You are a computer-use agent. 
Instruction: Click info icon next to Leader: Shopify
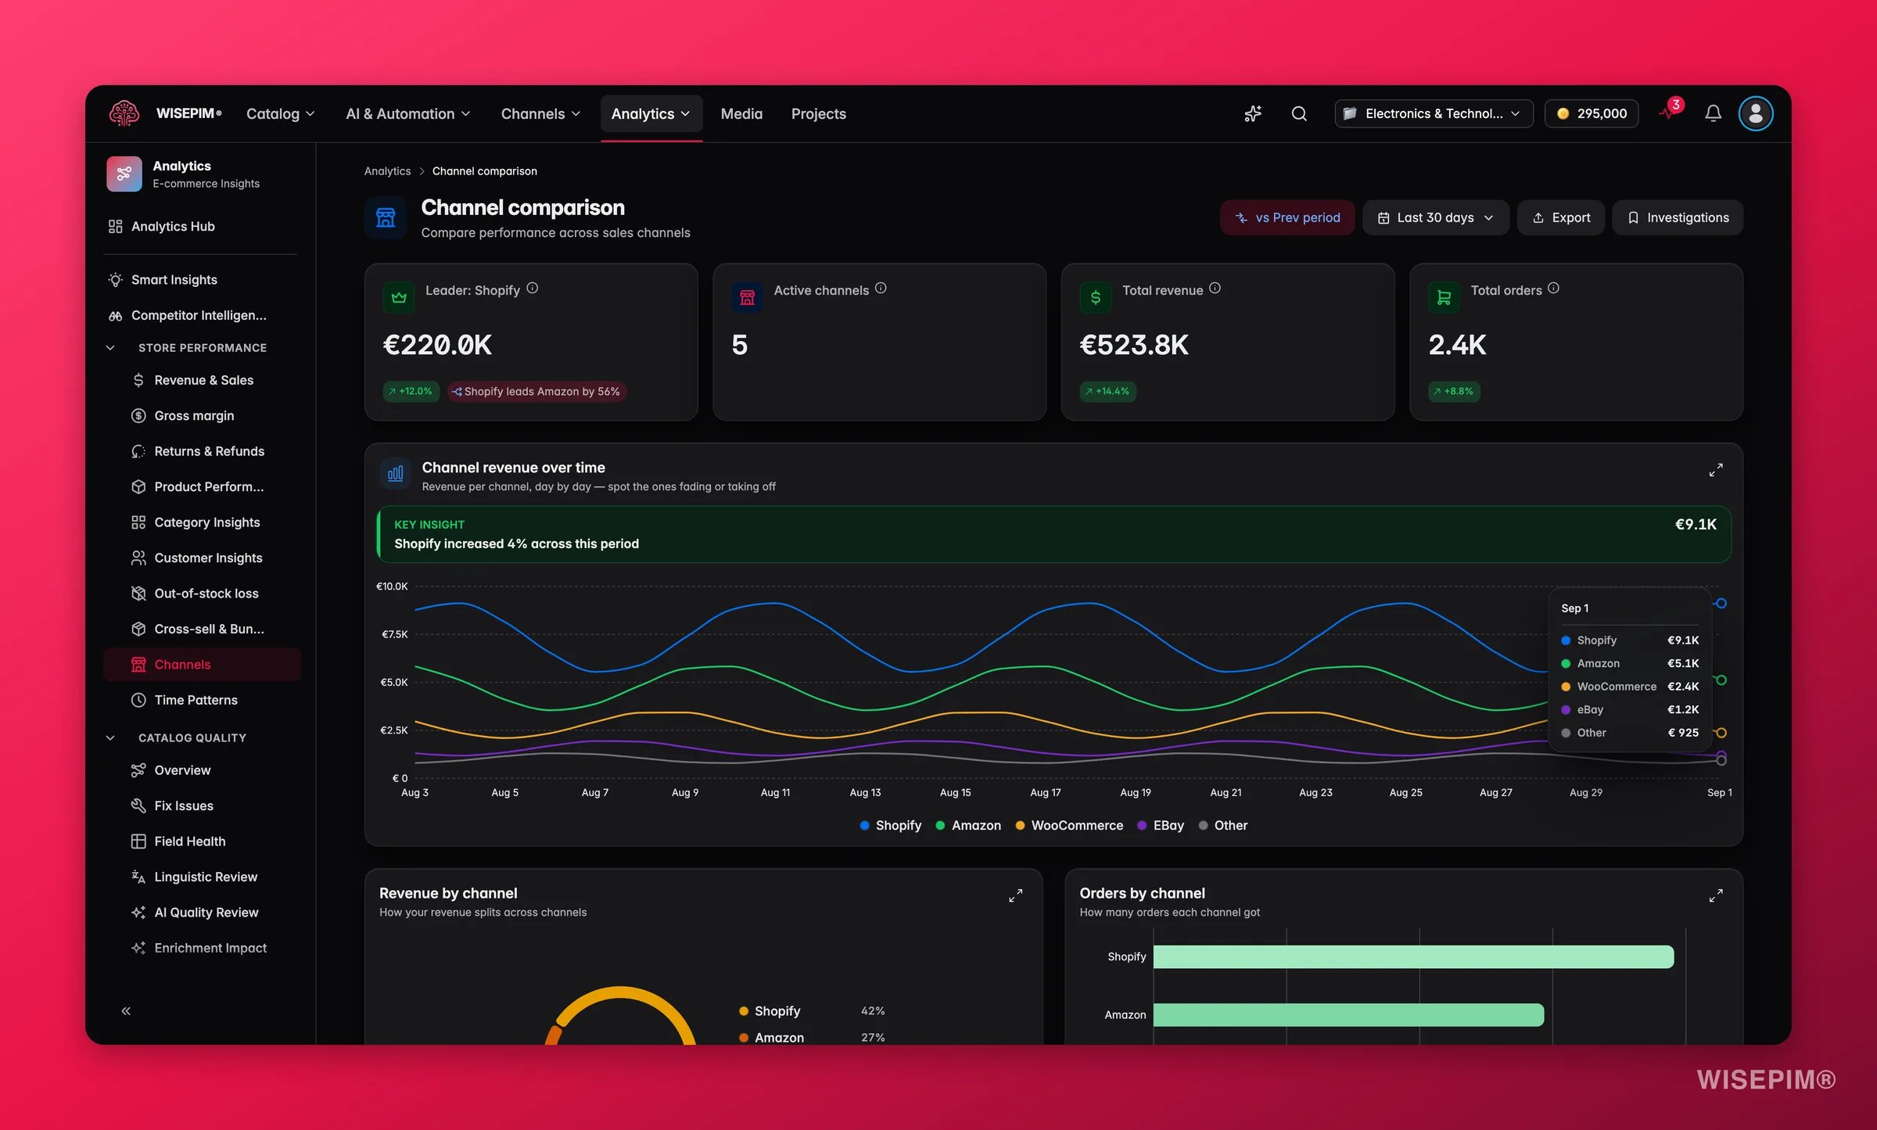coord(532,288)
